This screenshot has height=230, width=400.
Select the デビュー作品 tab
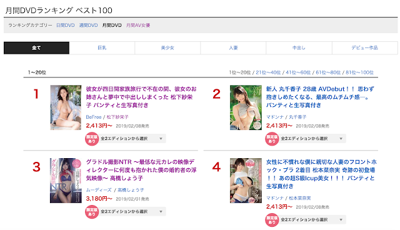(x=365, y=48)
